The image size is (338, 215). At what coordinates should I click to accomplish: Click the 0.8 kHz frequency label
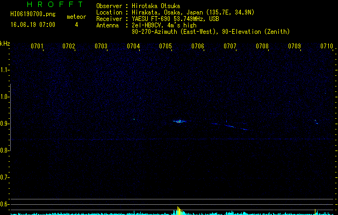pos(4,150)
